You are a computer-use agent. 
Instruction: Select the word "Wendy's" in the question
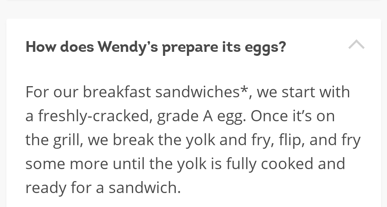[128, 47]
